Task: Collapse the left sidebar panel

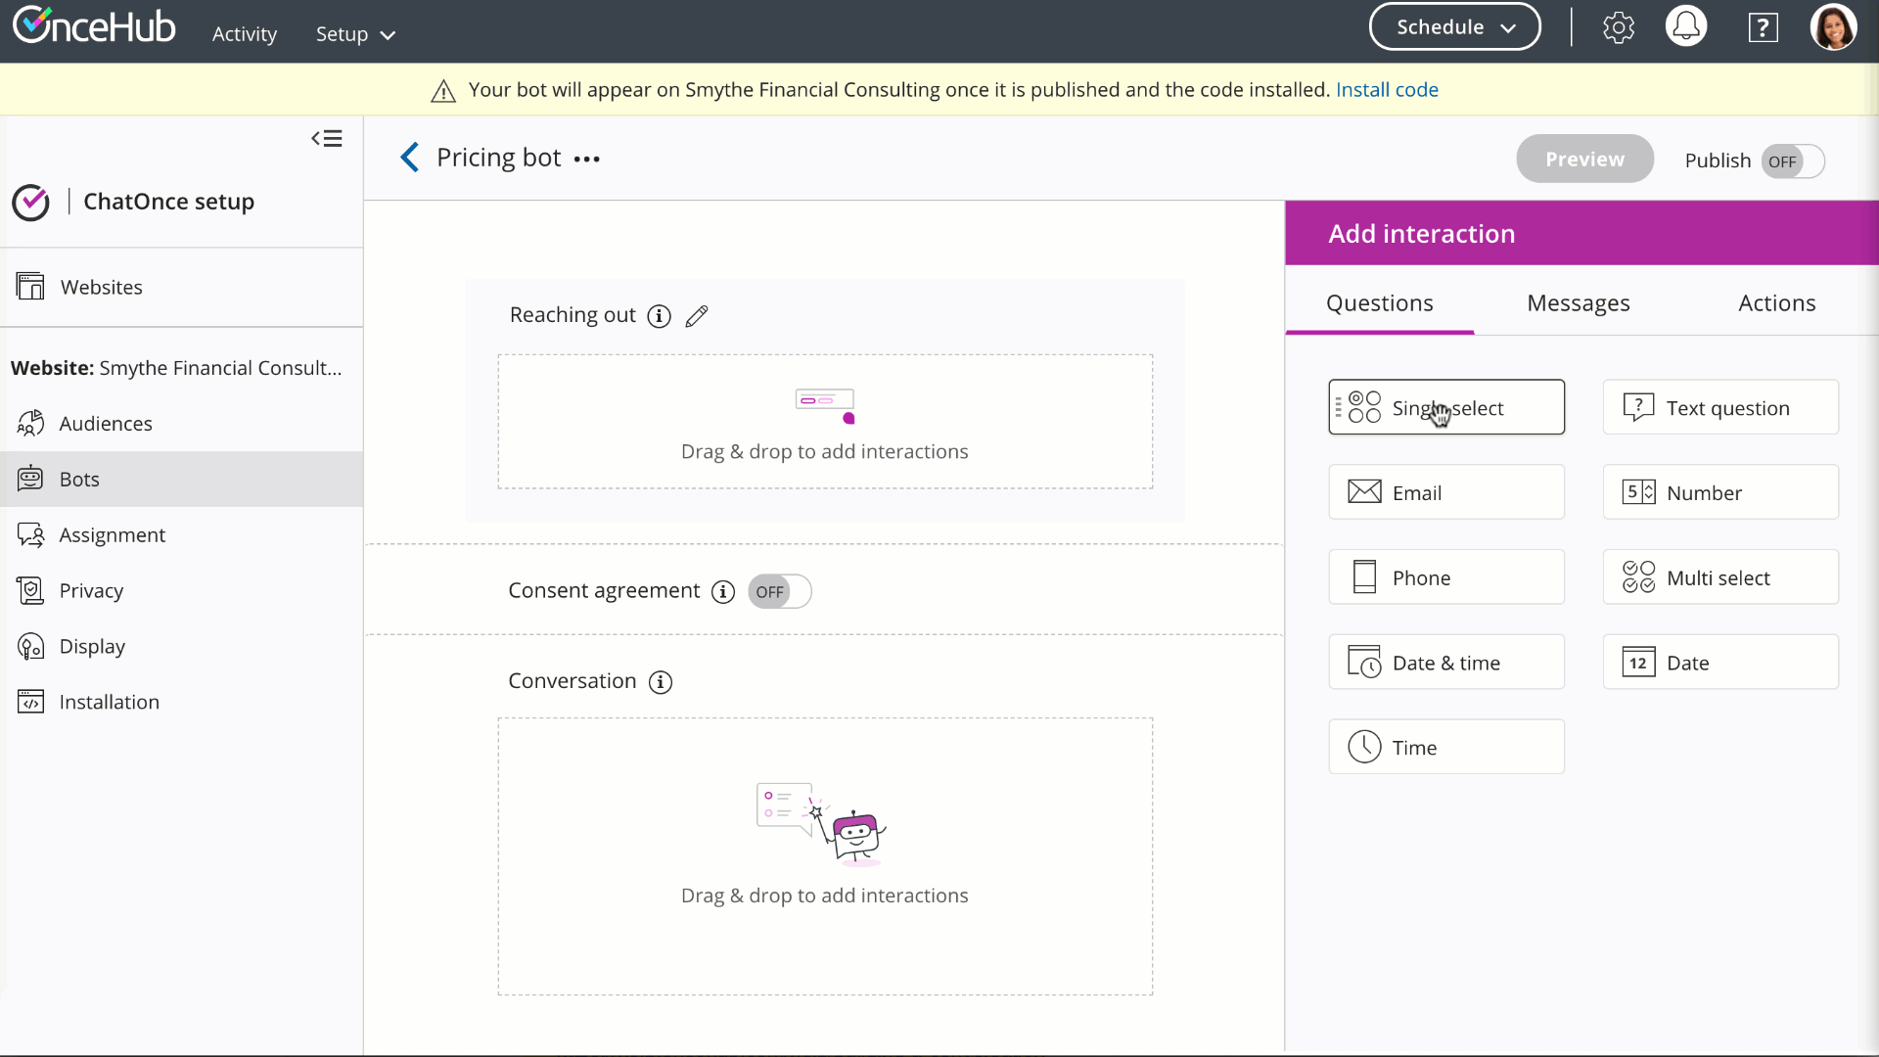Action: point(327,139)
